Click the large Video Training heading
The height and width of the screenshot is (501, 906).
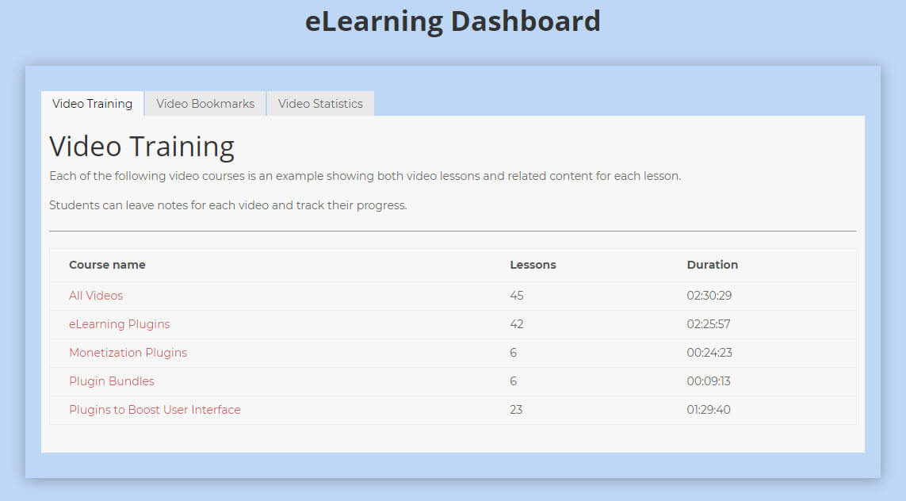142,147
